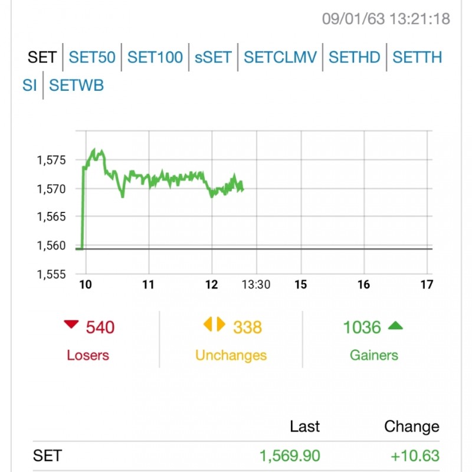
Task: Click the red Losers down arrow icon
Action: coord(71,324)
